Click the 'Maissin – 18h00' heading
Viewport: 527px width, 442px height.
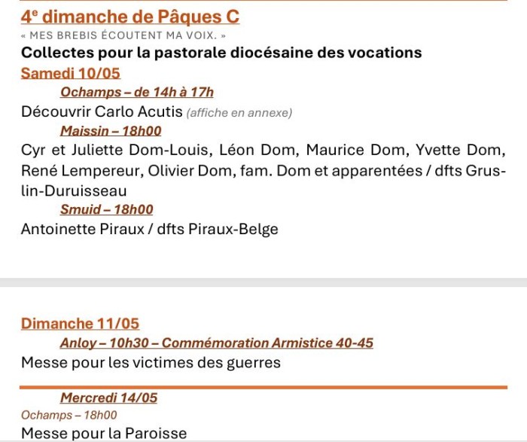(x=111, y=131)
